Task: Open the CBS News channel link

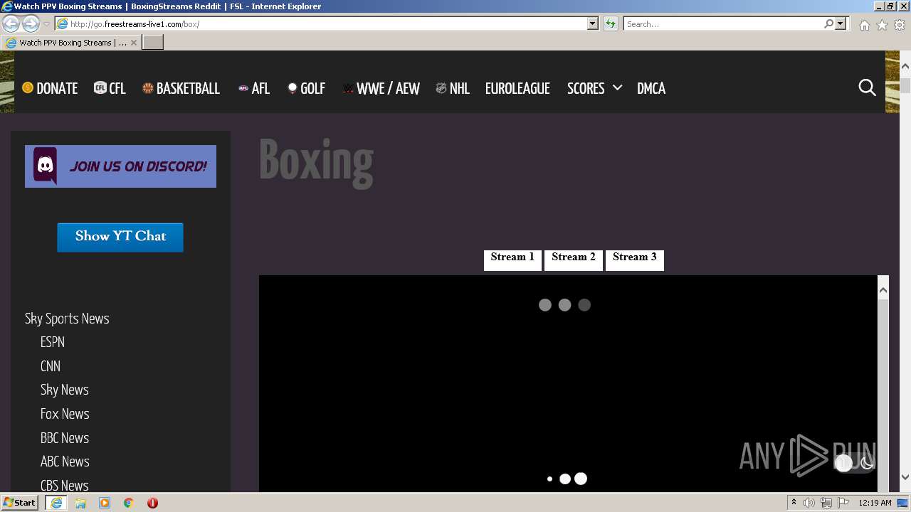Action: click(x=65, y=486)
